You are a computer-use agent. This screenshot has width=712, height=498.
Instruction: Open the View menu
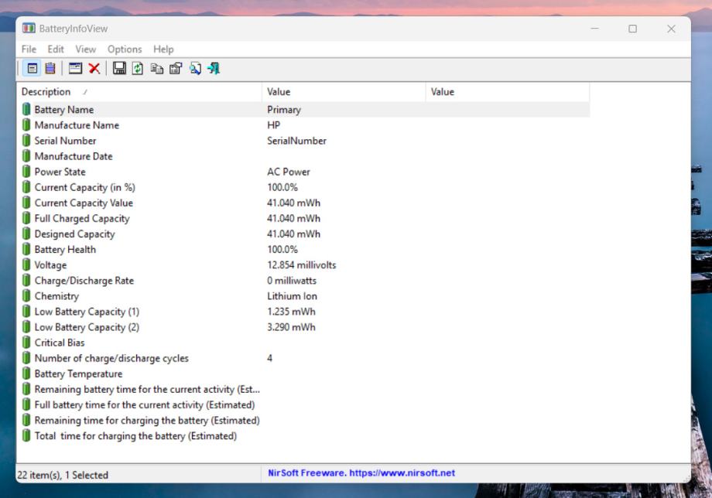85,49
